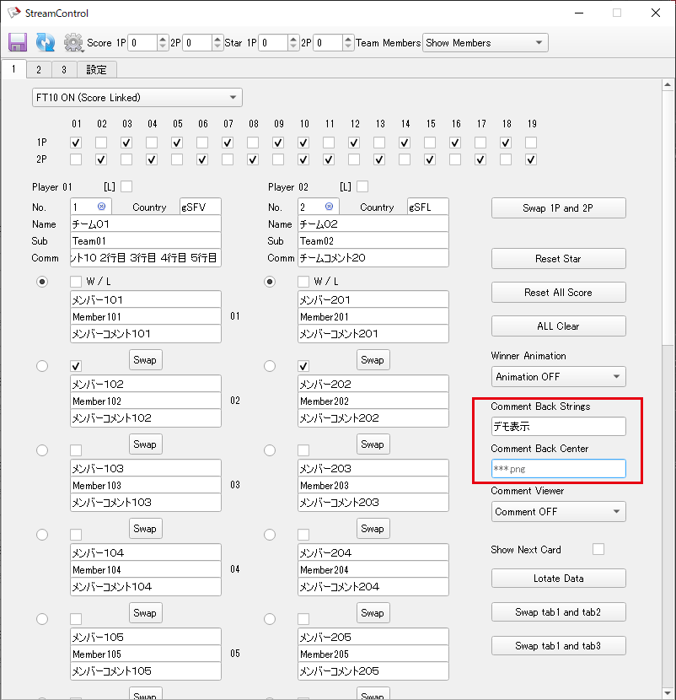Uncheck the checkbox above メンバー202
Viewport: 676px width, 700px height.
[303, 366]
